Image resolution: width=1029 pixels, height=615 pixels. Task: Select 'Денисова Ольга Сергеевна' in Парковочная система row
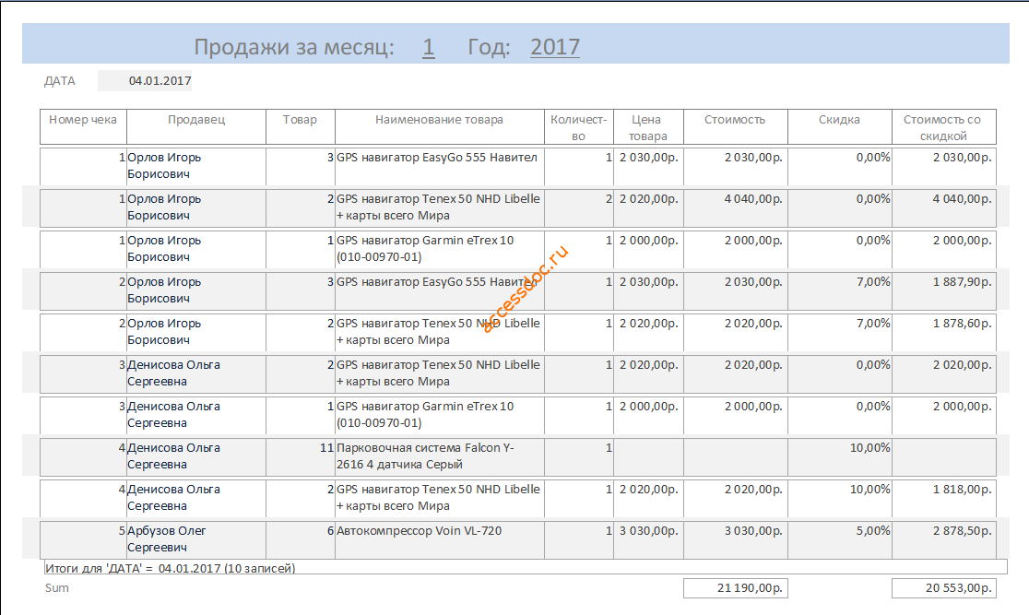(196, 456)
